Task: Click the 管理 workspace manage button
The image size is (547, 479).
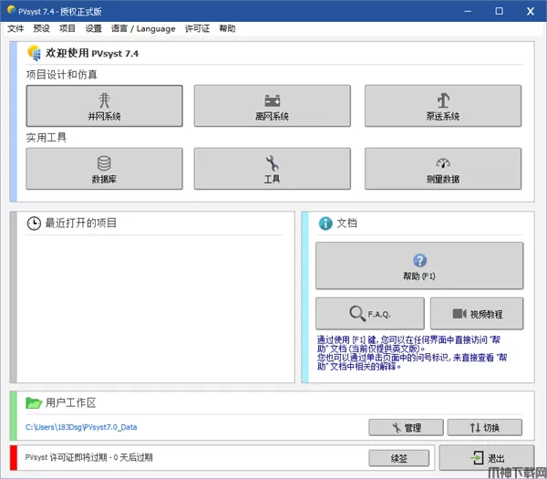Action: pyautogui.click(x=405, y=427)
